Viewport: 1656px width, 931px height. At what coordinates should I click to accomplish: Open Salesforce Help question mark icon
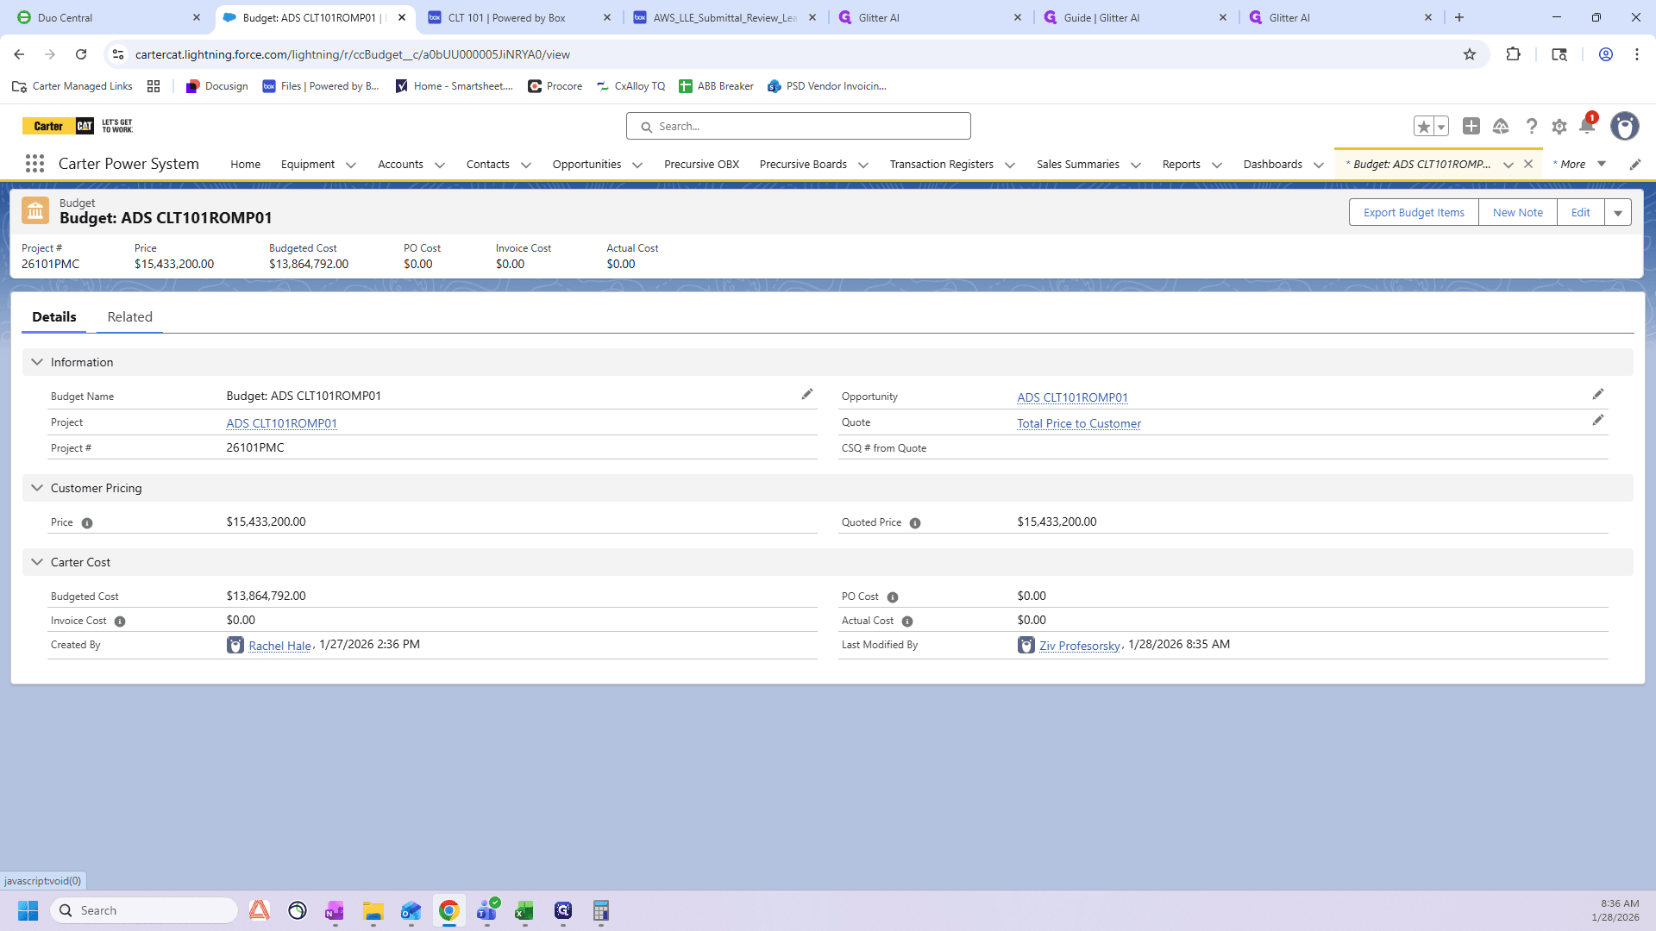coord(1531,127)
